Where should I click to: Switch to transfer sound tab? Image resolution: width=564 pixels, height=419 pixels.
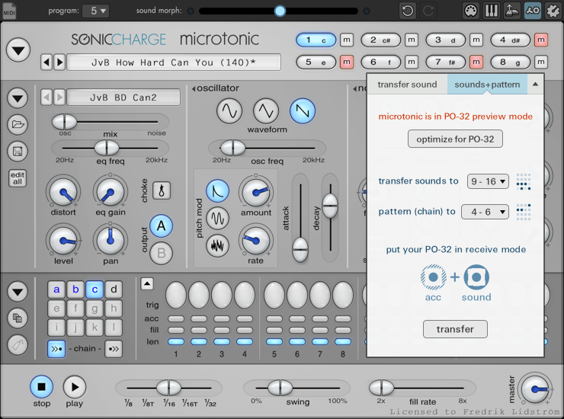point(407,85)
